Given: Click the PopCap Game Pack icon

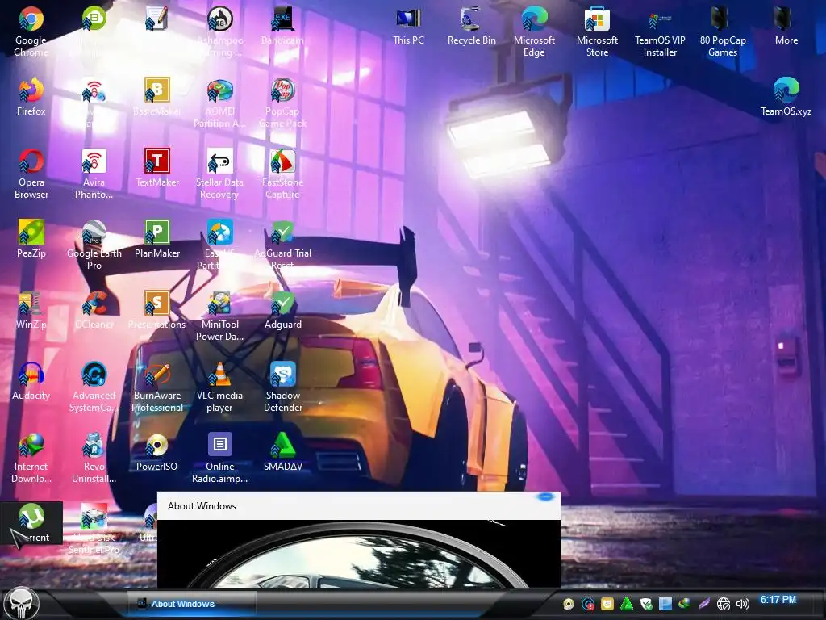Looking at the screenshot, I should pos(283,90).
